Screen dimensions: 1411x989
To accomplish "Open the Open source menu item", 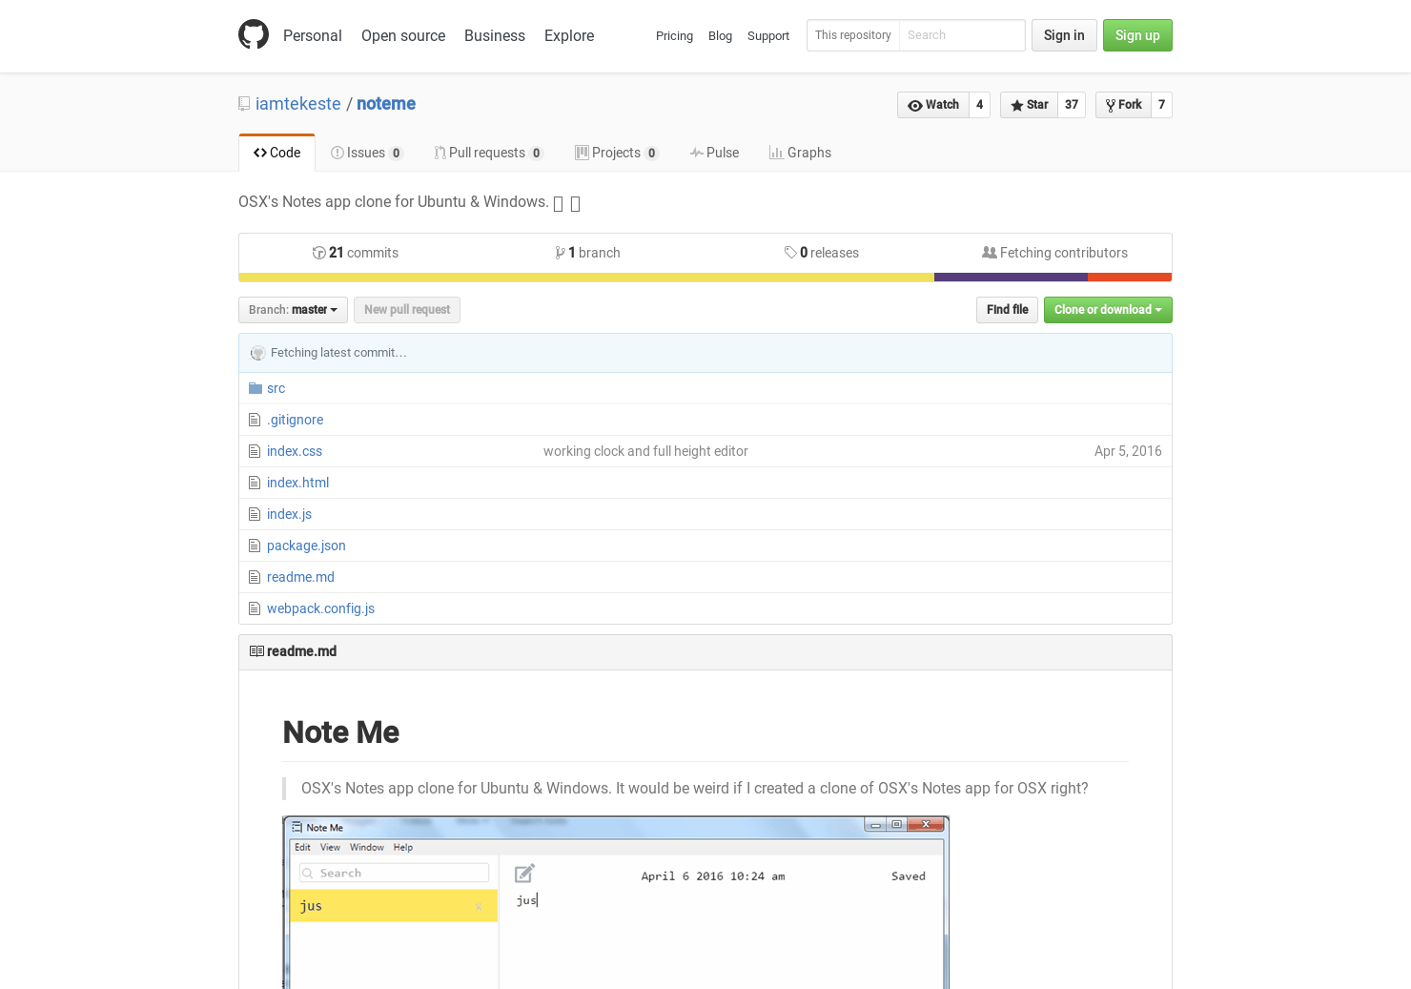I will point(403,35).
